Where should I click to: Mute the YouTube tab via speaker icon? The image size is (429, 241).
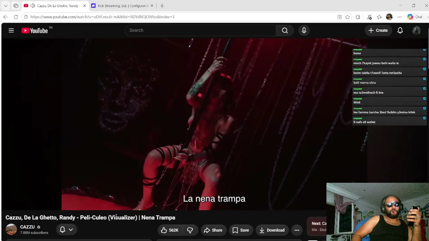(x=33, y=6)
